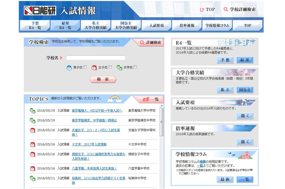Select 国公立 大学合格実績 nav tab
Image resolution: width=285 pixels, height=189 pixels.
pos(126,26)
